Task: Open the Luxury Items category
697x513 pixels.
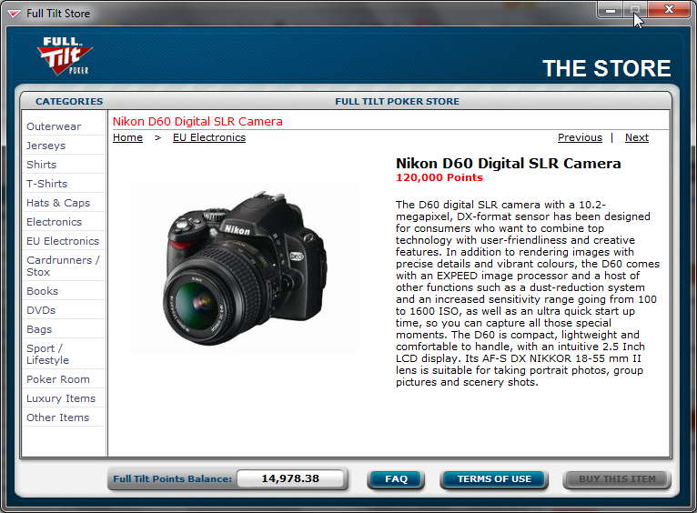Action: pyautogui.click(x=61, y=399)
